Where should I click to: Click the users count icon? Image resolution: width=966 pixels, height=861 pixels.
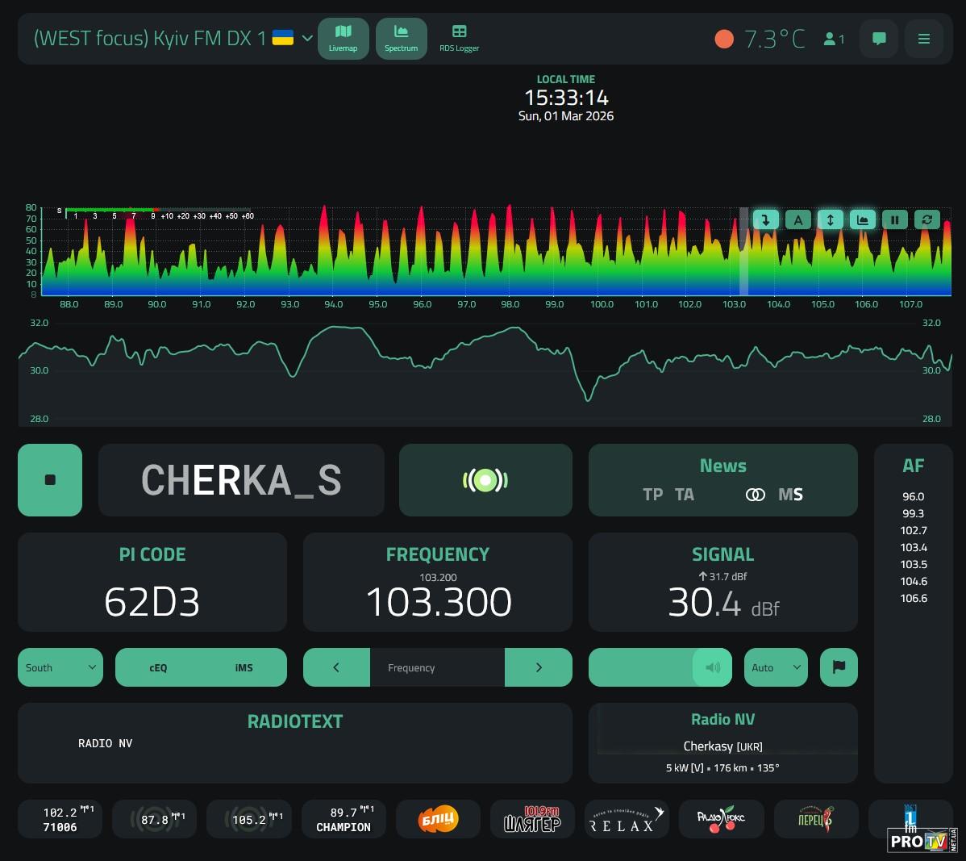coord(833,39)
